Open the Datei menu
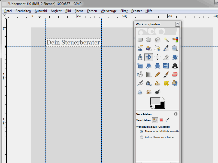 [8, 11]
